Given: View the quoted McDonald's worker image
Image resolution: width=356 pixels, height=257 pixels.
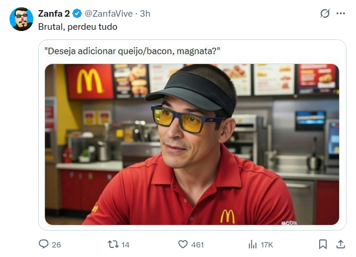Looking at the screenshot, I should [x=192, y=144].
